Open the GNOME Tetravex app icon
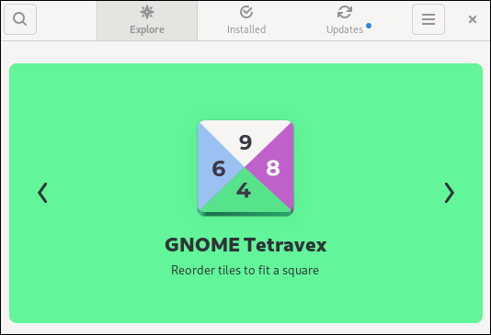Screen dimensions: 491x335 [x=245, y=168]
